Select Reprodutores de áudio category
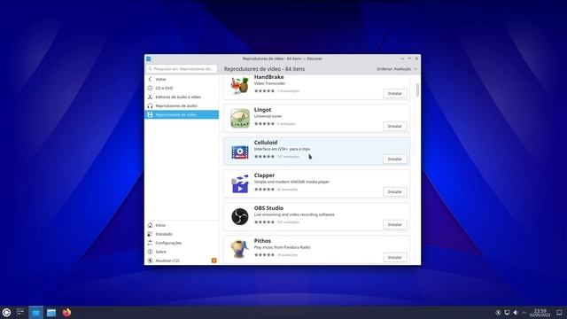The width and height of the screenshot is (567, 319). pyautogui.click(x=182, y=105)
